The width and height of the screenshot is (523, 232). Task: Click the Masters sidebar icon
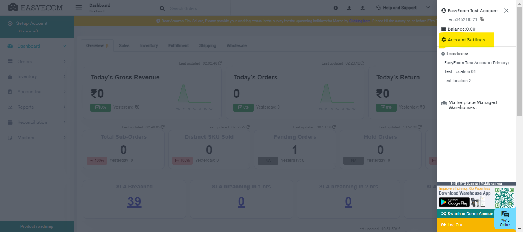coord(10,138)
